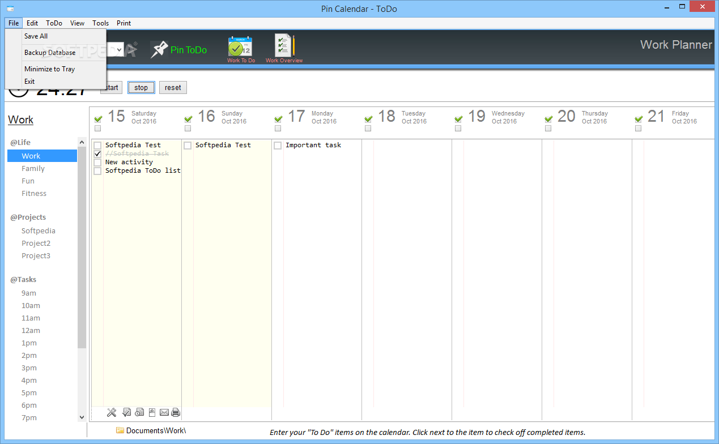Open the Work To Do calendar icon
Viewport: 719px width, 444px height.
[240, 45]
